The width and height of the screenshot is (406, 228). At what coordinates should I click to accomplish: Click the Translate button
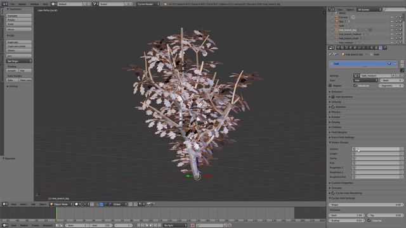click(x=19, y=15)
